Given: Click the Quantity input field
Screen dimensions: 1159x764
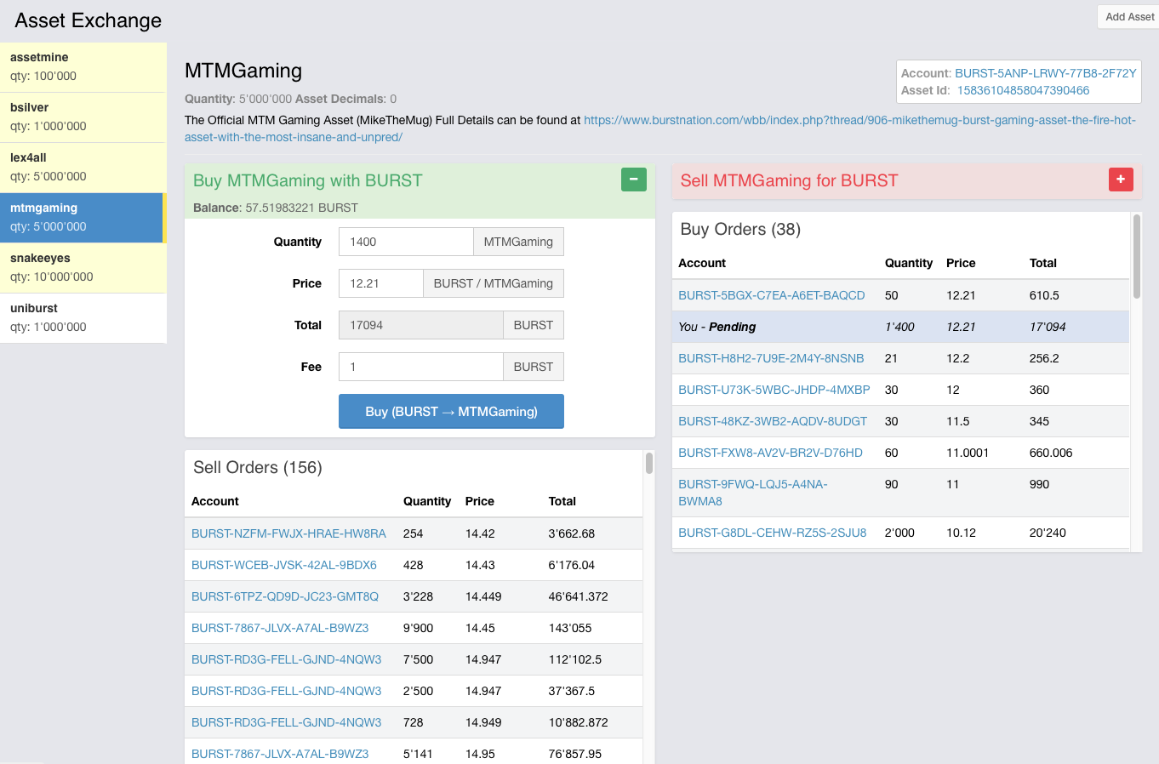Looking at the screenshot, I should pos(406,242).
